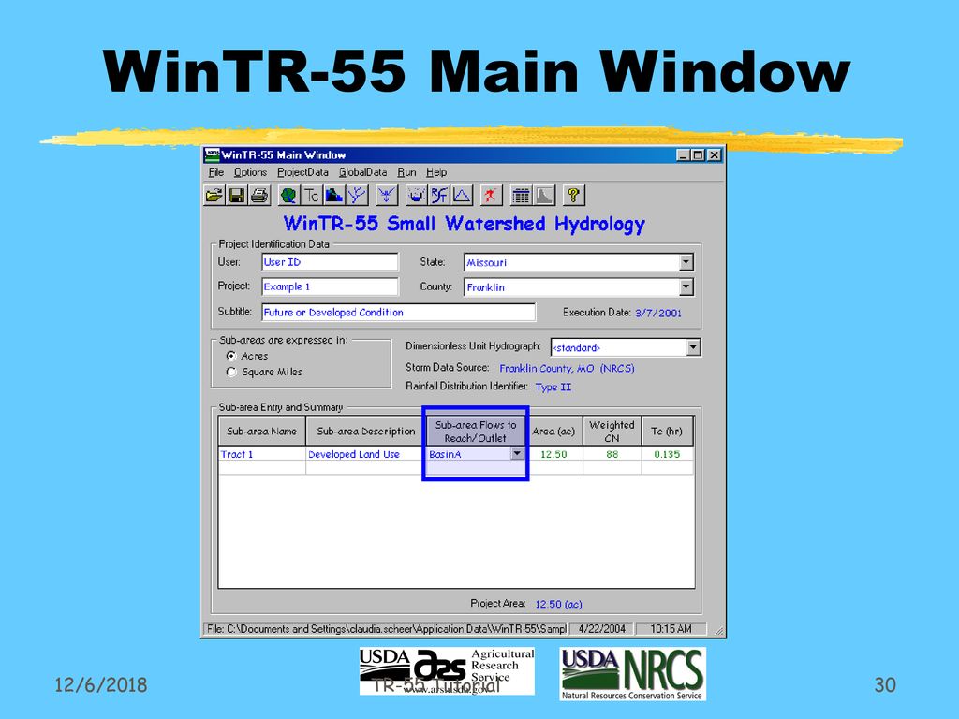Show hydrograph plot gray graph icon
This screenshot has height=719, width=959.
pos(544,196)
